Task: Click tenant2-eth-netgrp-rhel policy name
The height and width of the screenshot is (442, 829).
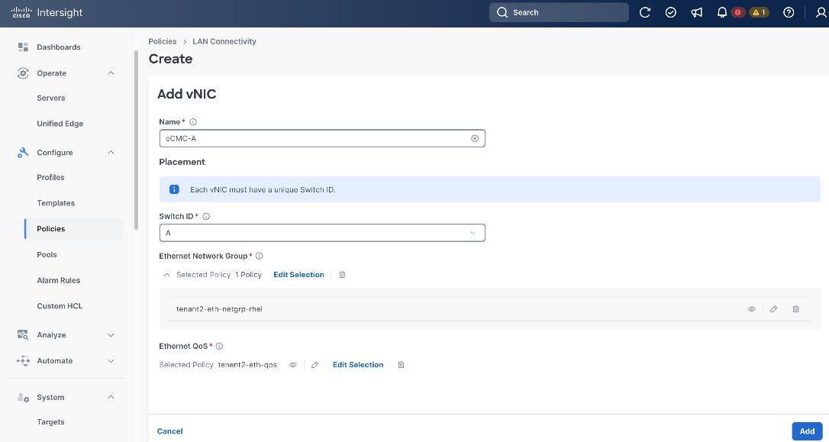Action: tap(219, 309)
